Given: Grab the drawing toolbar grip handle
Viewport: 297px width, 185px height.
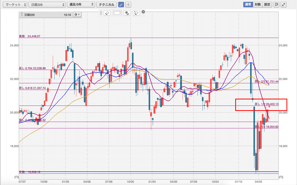Looking at the screenshot, I should coord(101,13).
